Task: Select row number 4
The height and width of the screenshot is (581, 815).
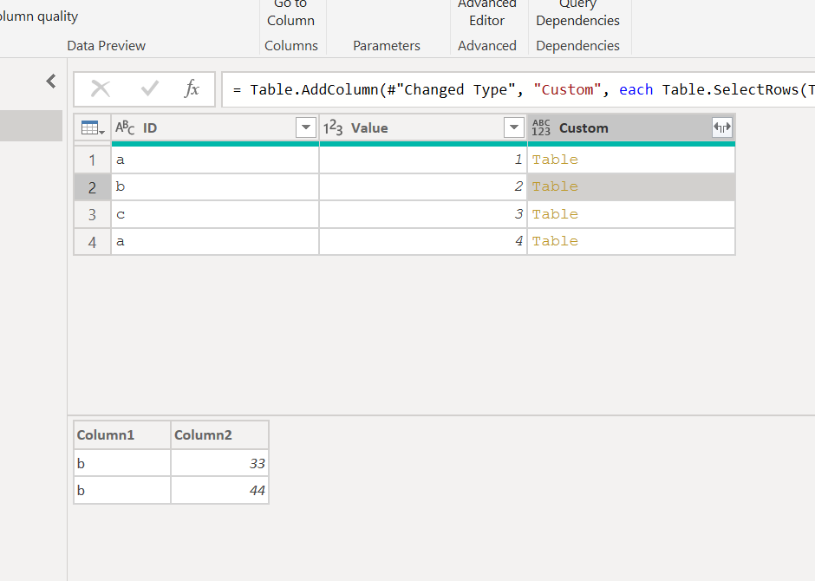Action: 93,242
